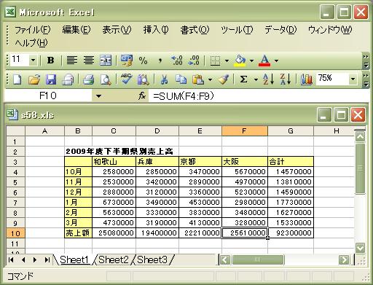Image resolution: width=373 pixels, height=285 pixels.
Task: Expand font color dropdown arrow
Action: (x=276, y=60)
